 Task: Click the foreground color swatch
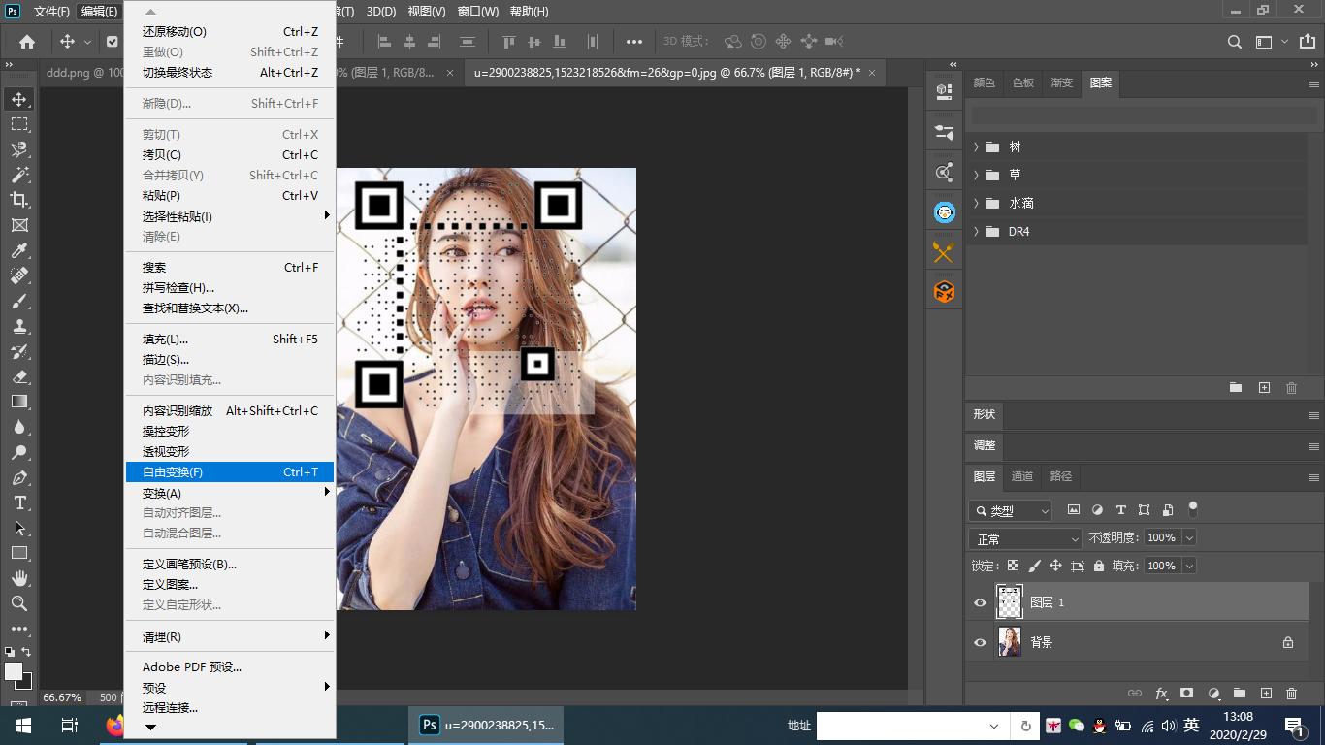point(14,671)
